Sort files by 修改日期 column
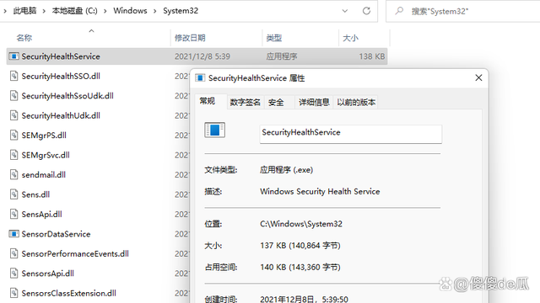Screen dimensions: 540x303 pos(190,38)
